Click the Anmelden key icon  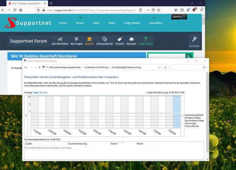(x=194, y=42)
